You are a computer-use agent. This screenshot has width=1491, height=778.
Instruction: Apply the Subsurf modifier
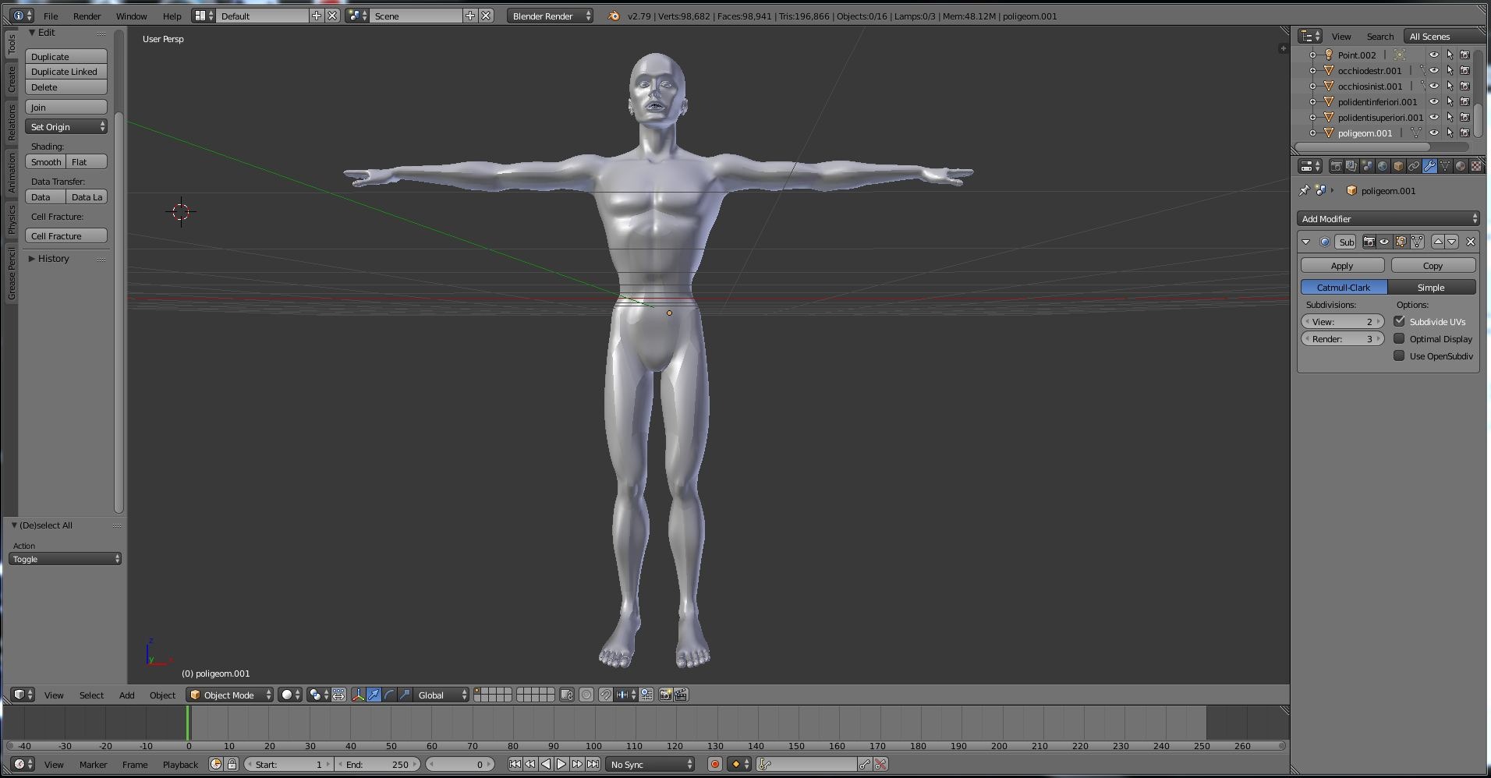coord(1342,266)
